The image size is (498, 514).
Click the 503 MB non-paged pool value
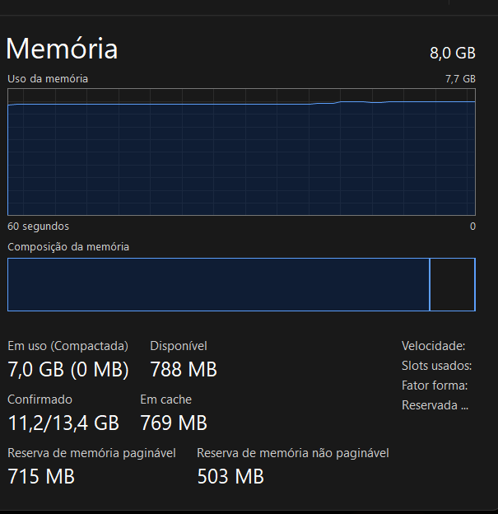pos(230,476)
